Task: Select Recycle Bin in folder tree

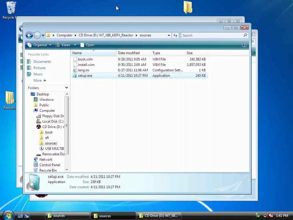Action: click(48, 170)
